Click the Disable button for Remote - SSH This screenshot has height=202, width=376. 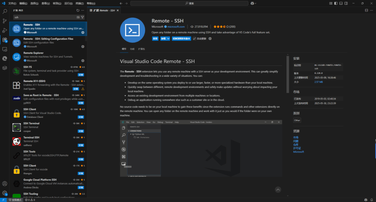pyautogui.click(x=155, y=39)
